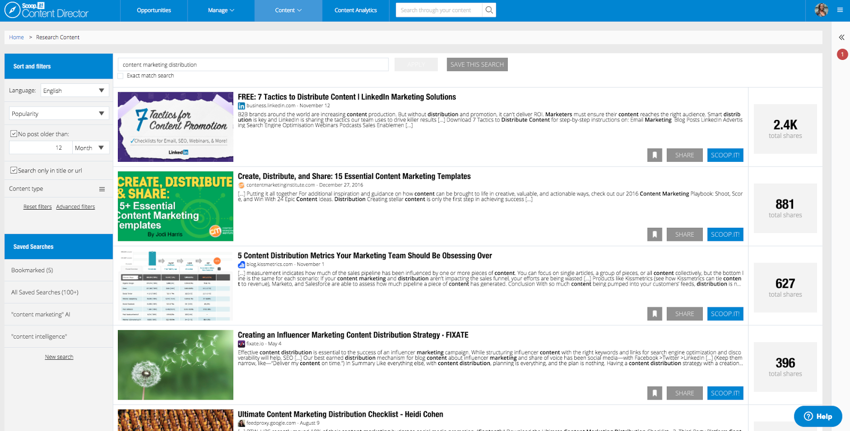Click the fixate.io source favicon

(242, 344)
